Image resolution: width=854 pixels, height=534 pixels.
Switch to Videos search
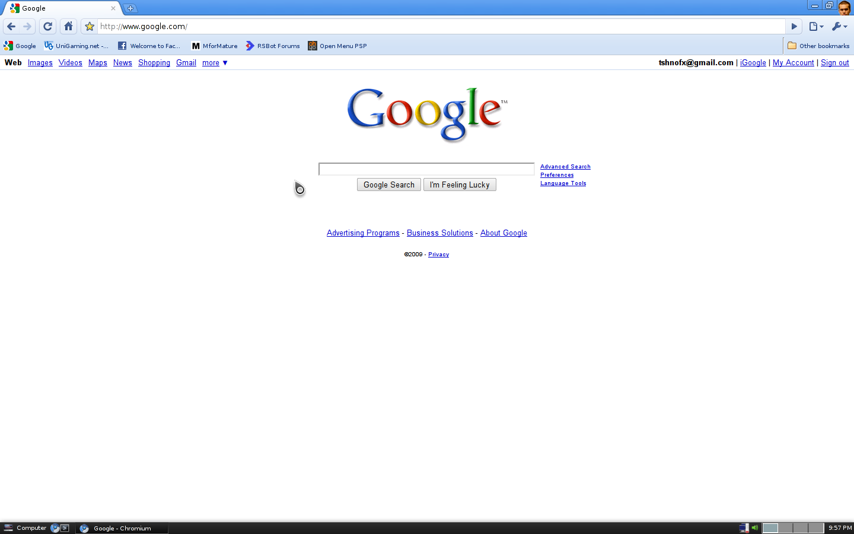[x=71, y=62]
